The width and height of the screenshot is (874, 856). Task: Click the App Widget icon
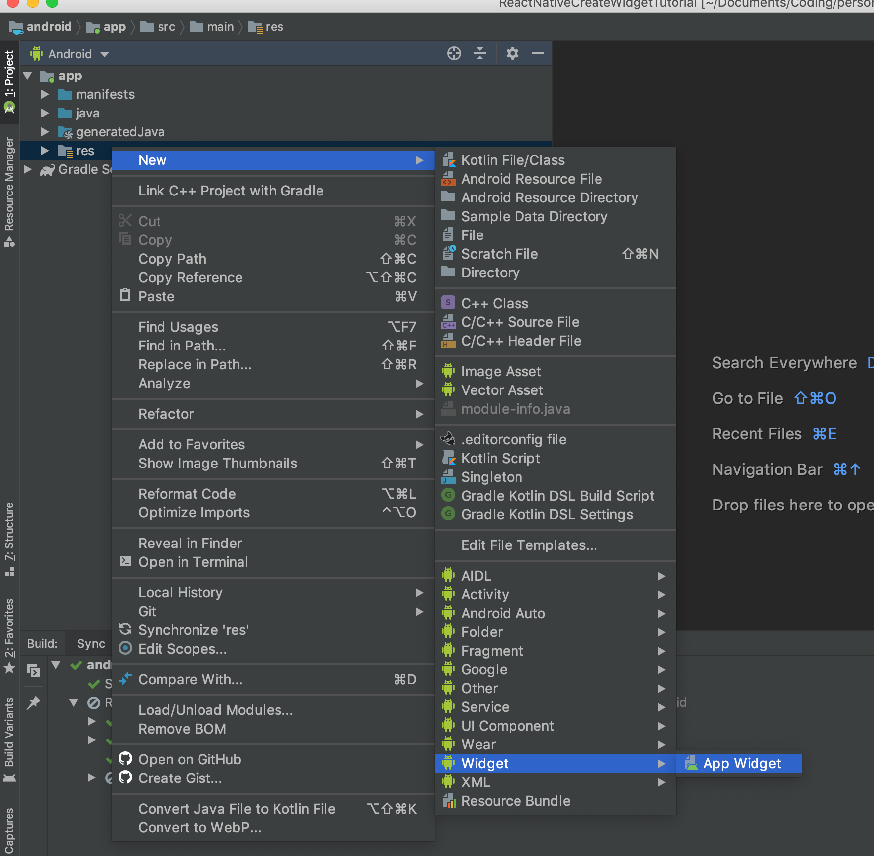coord(691,763)
